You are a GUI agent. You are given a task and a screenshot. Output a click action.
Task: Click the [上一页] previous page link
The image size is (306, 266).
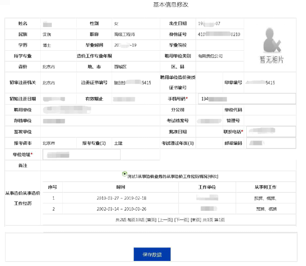[x=165, y=220]
